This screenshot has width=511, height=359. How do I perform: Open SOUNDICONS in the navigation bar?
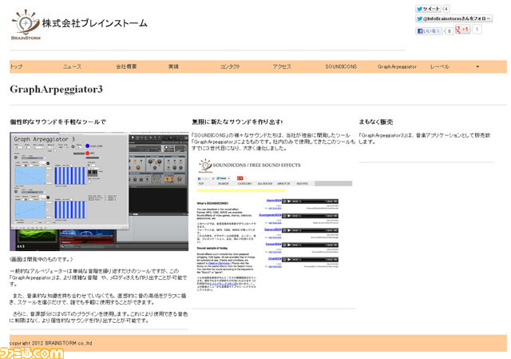(341, 66)
